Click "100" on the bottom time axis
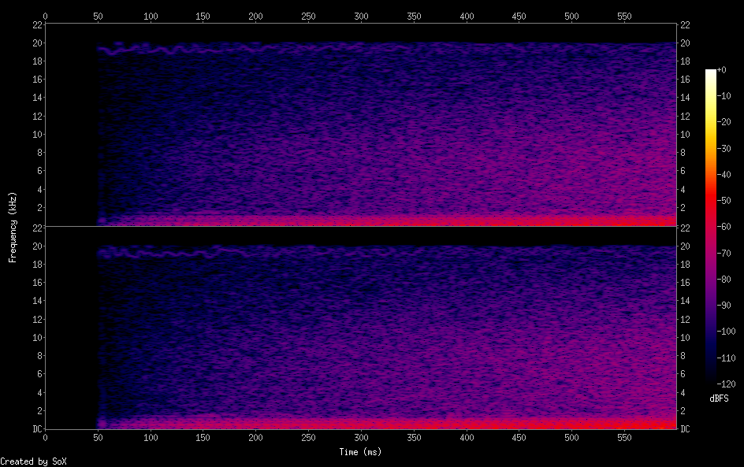The image size is (744, 467). (151, 438)
